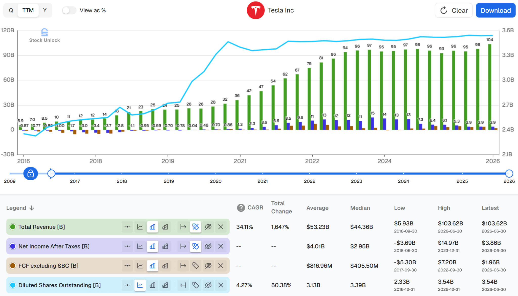Toggle View as % switch

pyautogui.click(x=69, y=10)
